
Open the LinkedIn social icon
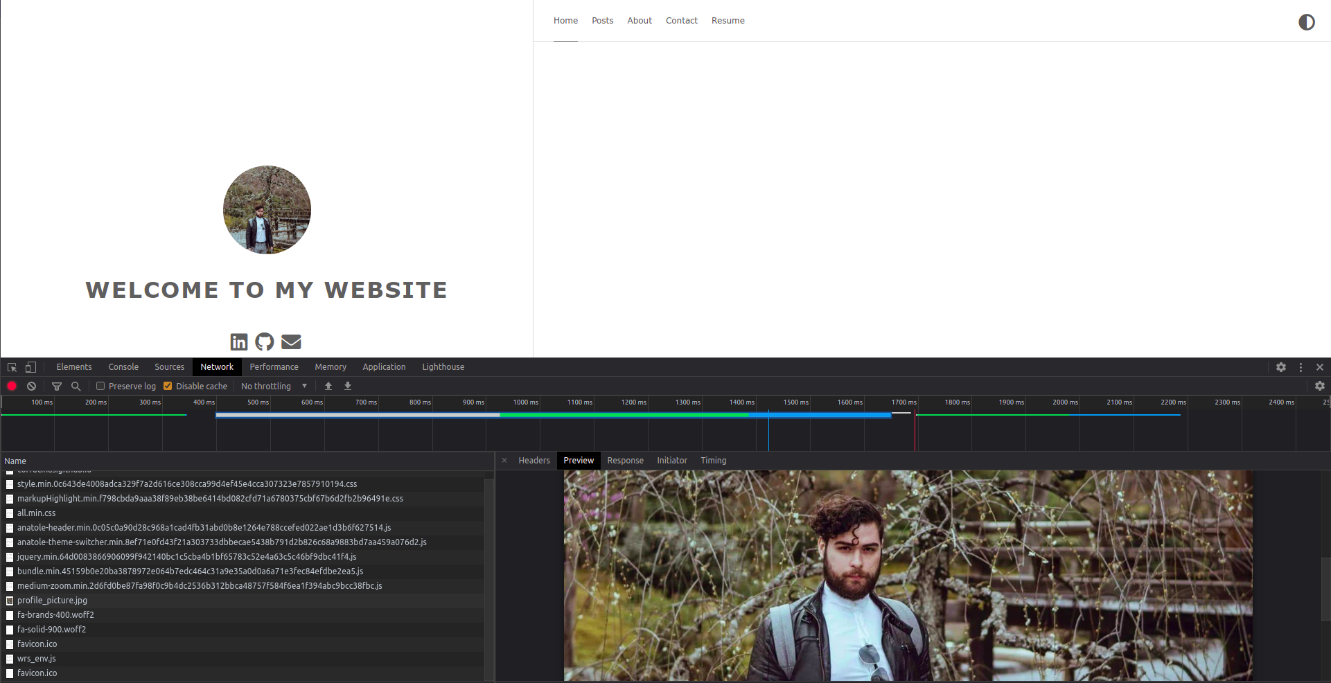[x=239, y=341]
